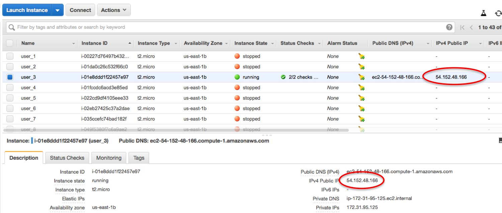Go to previous page of instances

[x=471, y=27]
